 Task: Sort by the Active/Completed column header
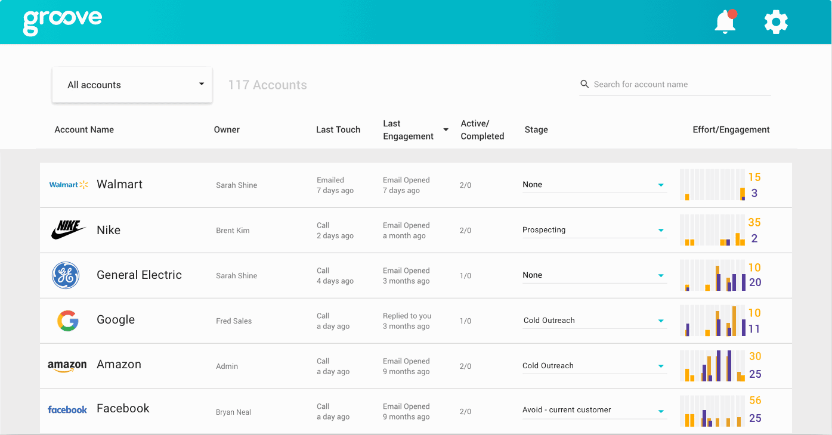pos(483,130)
